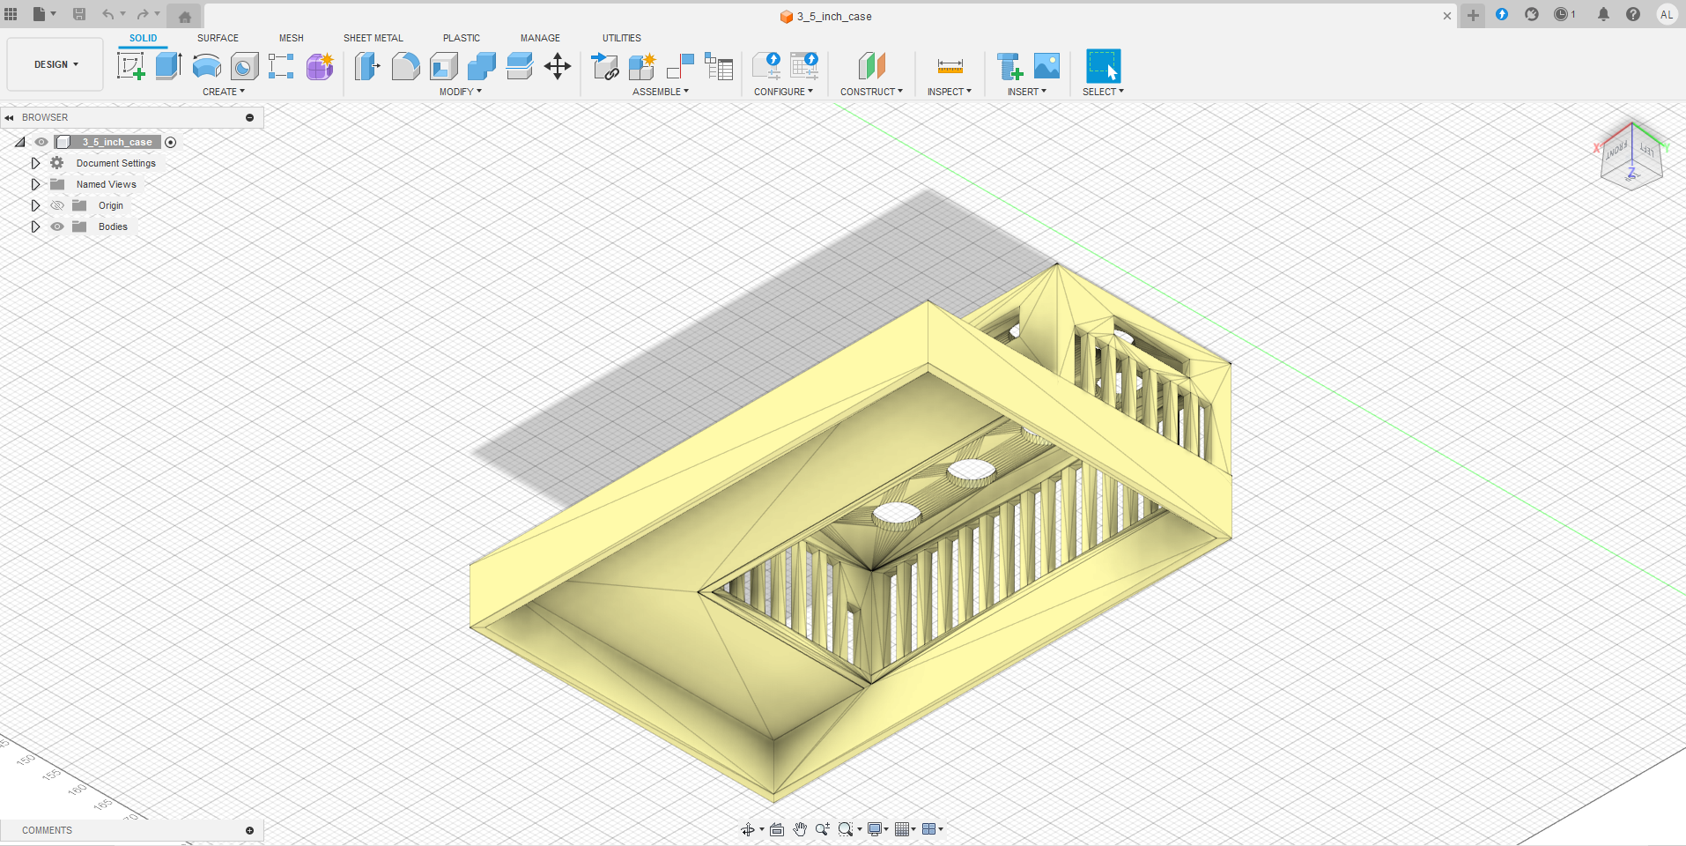Switch to the SURFACE tab
1686x846 pixels.
(218, 38)
